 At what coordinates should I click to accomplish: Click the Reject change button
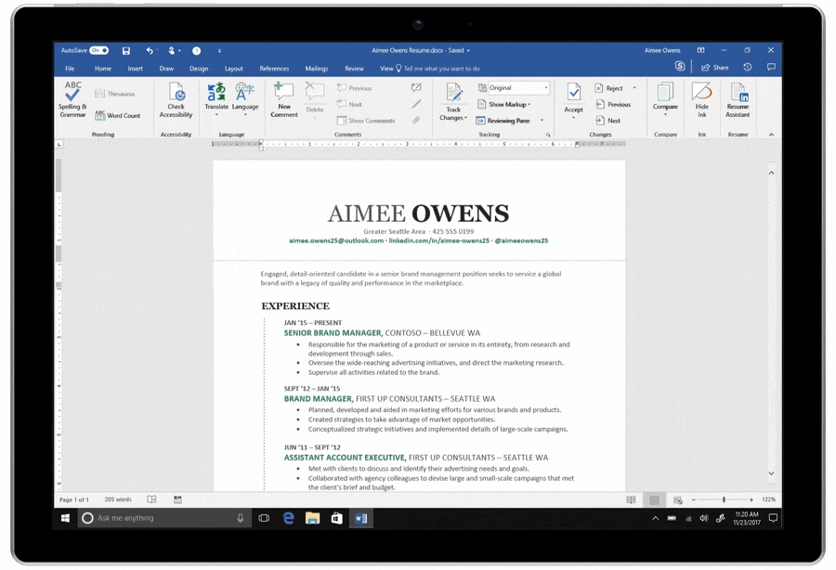coord(610,87)
